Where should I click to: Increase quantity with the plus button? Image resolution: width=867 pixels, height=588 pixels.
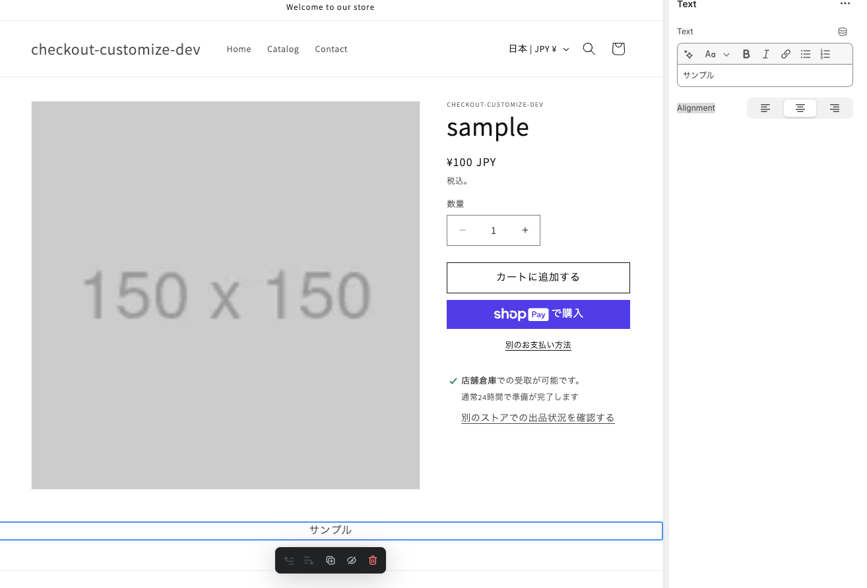click(525, 230)
